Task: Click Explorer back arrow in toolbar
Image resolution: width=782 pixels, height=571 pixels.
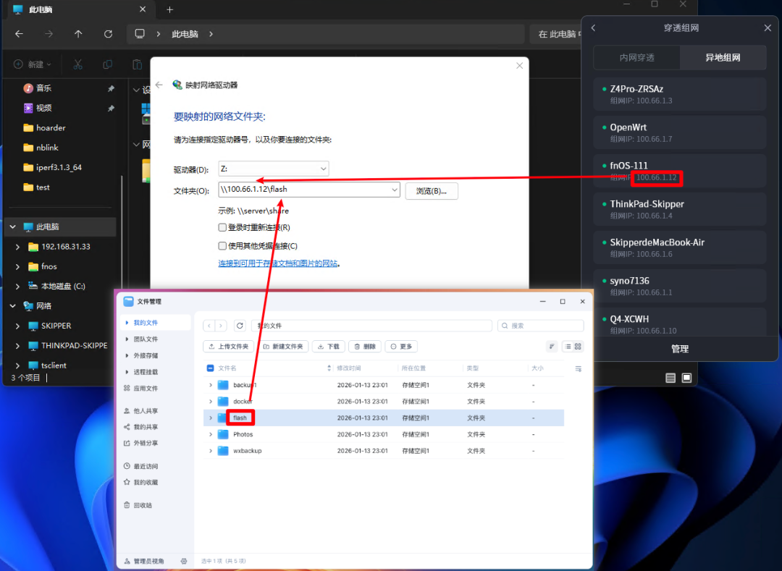Action: pyautogui.click(x=19, y=34)
